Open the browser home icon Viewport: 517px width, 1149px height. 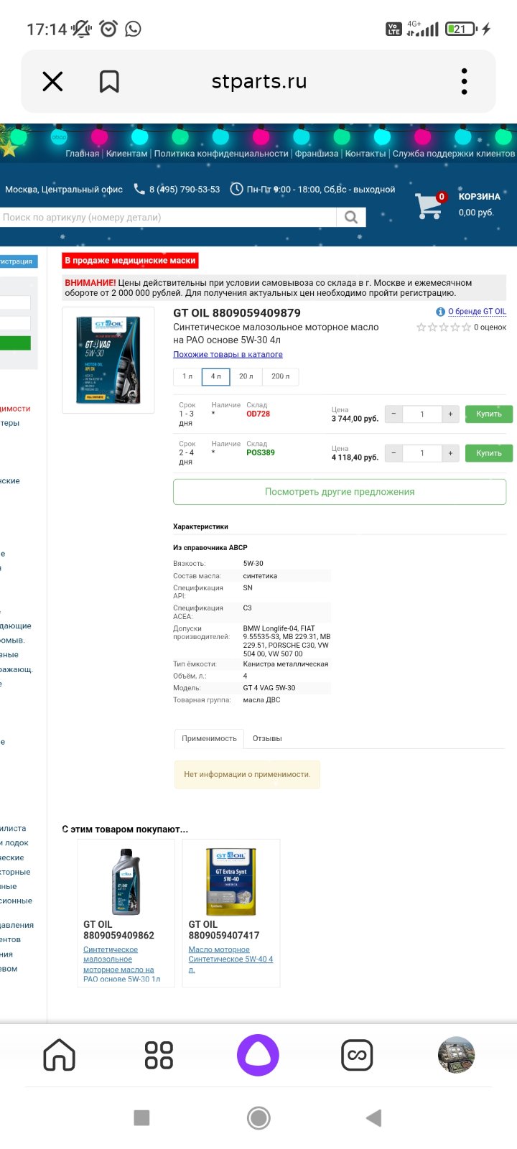pyautogui.click(x=60, y=1055)
